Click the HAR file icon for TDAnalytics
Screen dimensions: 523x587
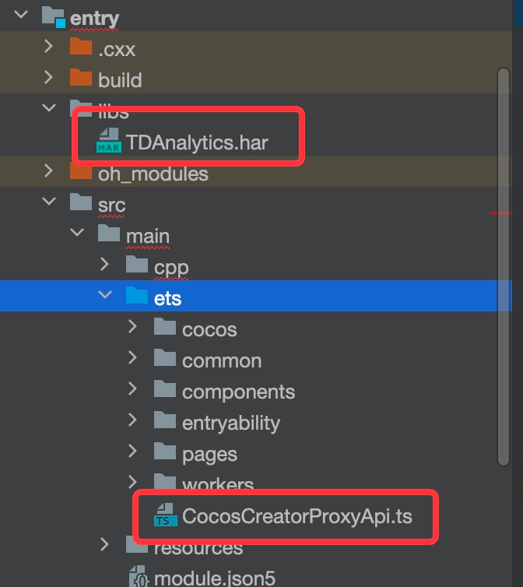[109, 140]
